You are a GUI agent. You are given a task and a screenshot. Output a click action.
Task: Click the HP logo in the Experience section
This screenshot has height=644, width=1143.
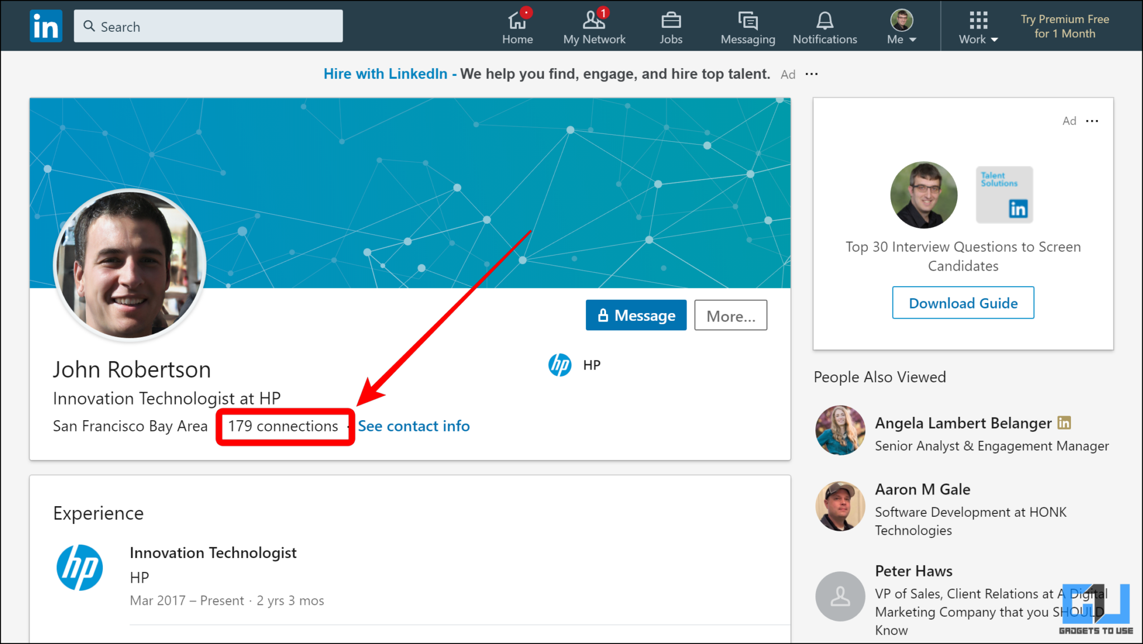point(80,567)
